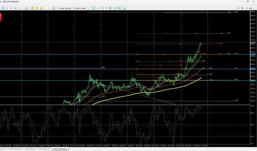The image size is (257, 151).
Task: Restore down the application window
Action: 248,2
